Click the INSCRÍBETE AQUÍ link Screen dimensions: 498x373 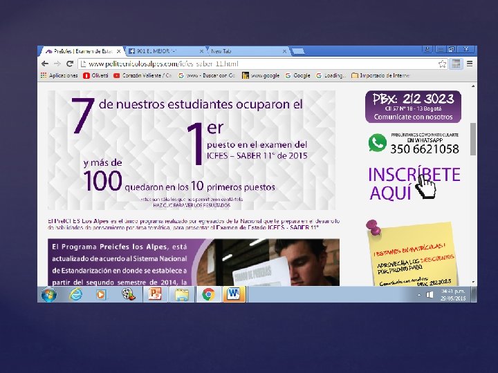click(x=414, y=184)
